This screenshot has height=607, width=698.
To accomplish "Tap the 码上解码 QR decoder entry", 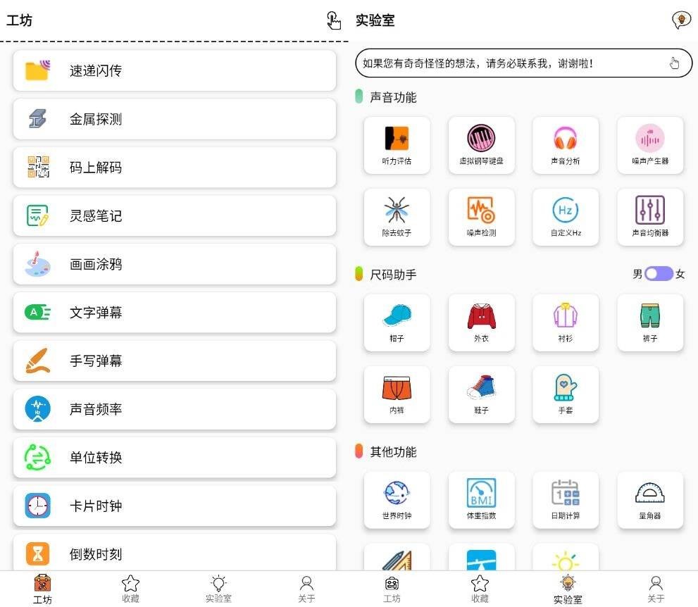I will pos(174,168).
